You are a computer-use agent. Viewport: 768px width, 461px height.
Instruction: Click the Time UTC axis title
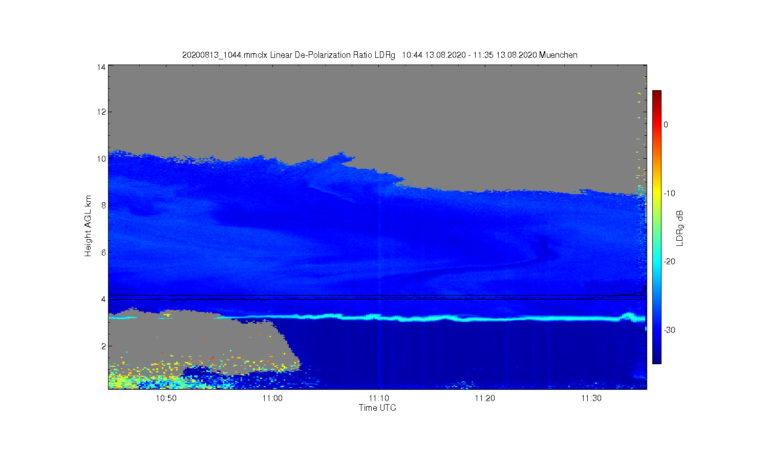coord(377,408)
